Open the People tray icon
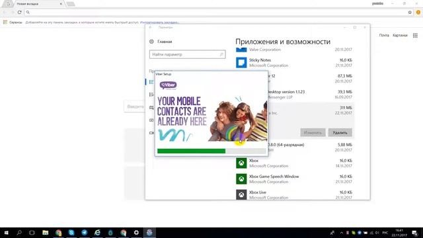The width and height of the screenshot is (423, 238). coord(332,233)
